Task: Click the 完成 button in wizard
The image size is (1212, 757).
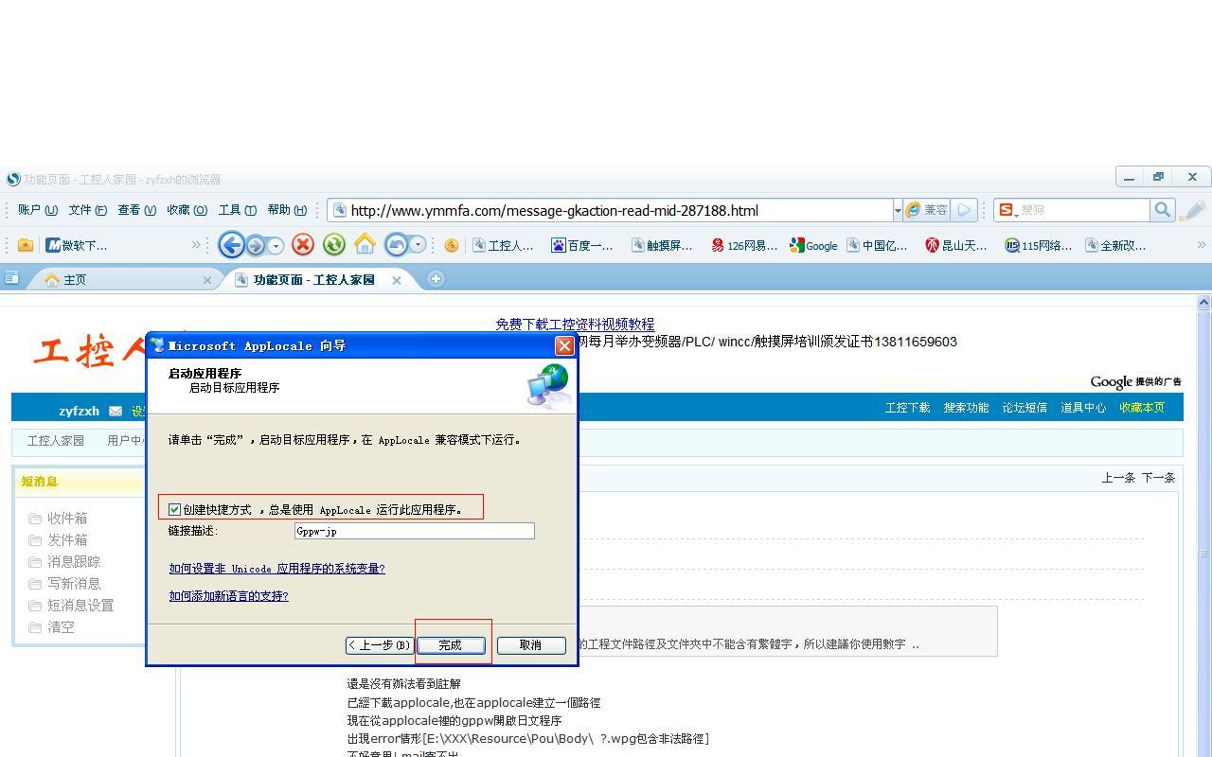Action: [x=450, y=644]
